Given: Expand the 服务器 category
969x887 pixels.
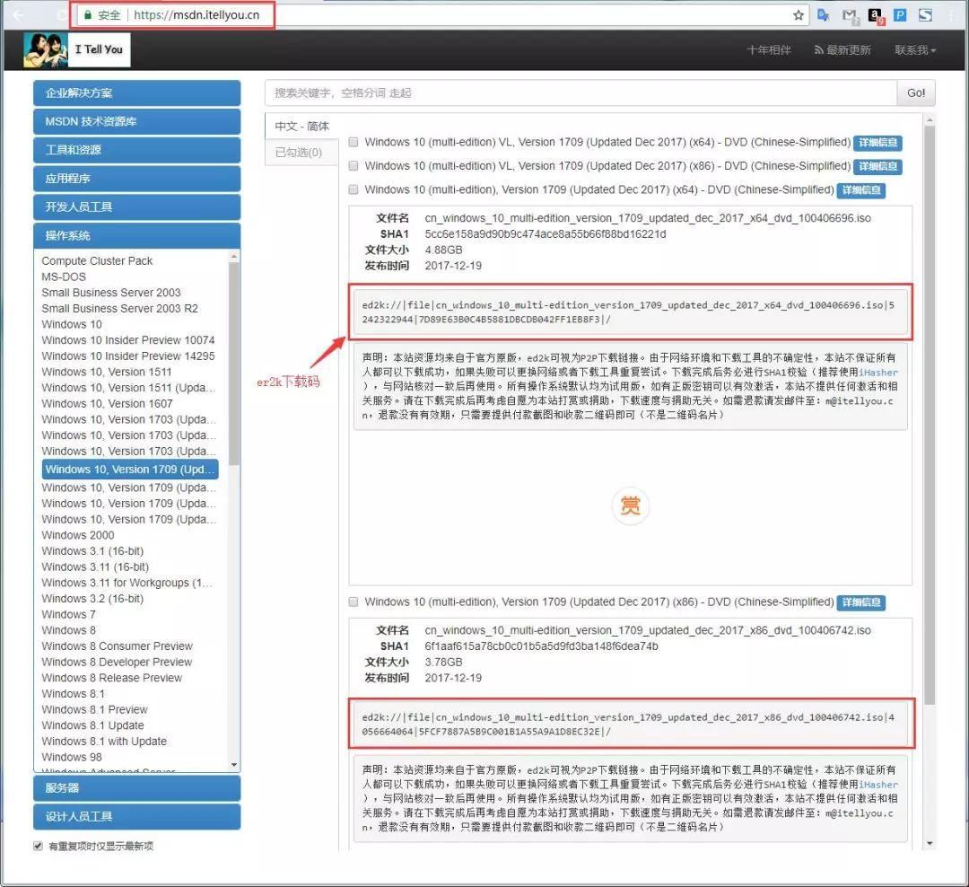Looking at the screenshot, I should (x=136, y=788).
